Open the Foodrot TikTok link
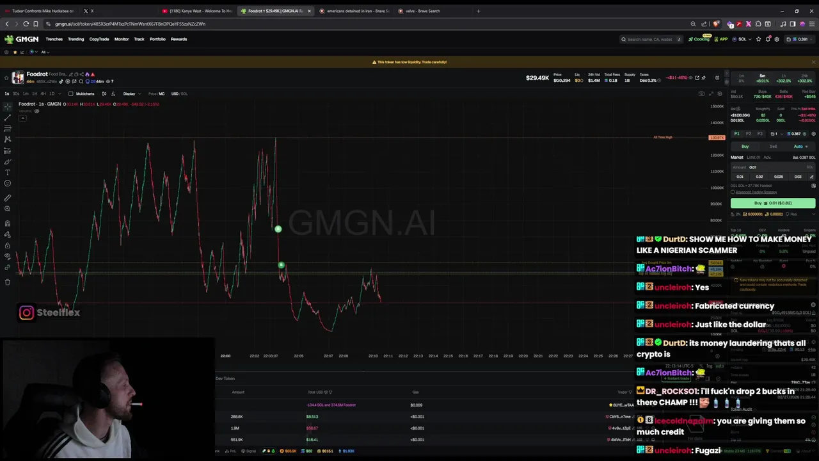Screen dimensions: 819x461 pyautogui.click(x=61, y=81)
